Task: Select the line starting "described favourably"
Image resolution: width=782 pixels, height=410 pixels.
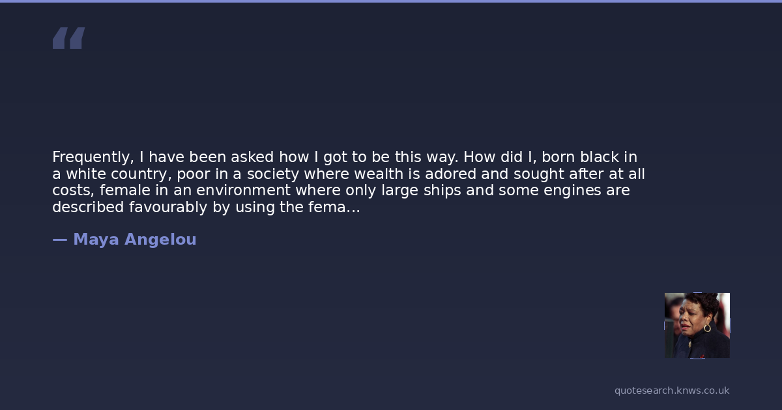Action: (x=205, y=208)
